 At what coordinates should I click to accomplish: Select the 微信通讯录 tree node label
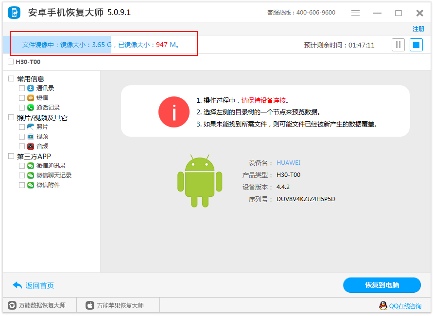51,166
